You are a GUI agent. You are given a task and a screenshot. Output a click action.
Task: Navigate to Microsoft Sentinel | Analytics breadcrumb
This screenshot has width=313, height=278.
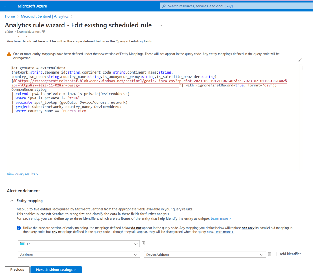tap(45, 16)
